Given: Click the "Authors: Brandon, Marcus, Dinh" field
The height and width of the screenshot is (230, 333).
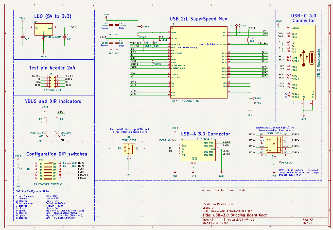Looking at the screenshot, I should tap(224, 190).
